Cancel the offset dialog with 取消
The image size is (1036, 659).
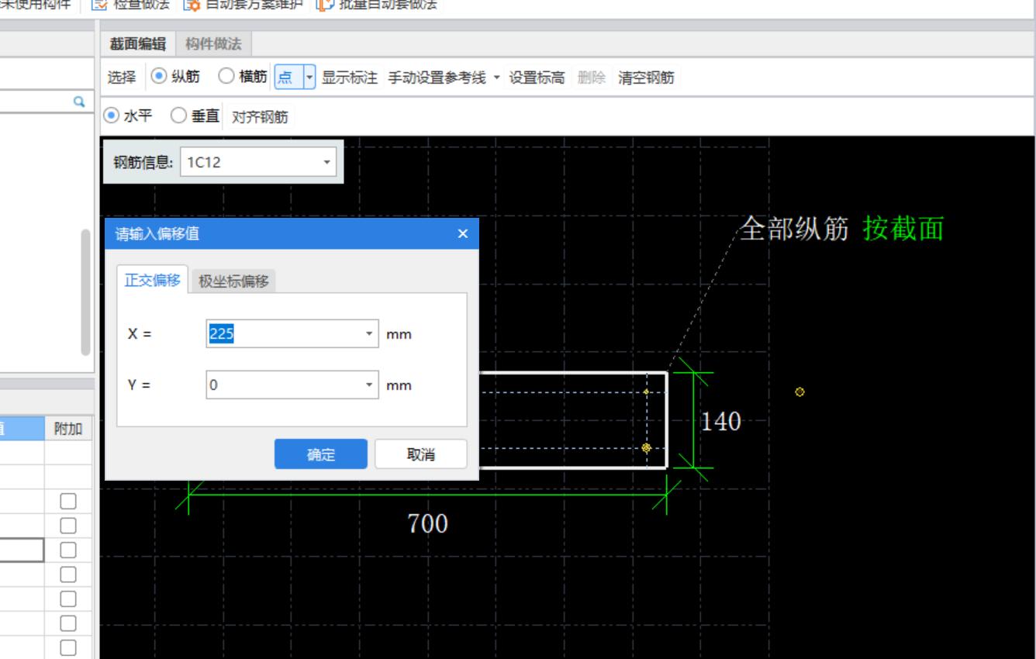pyautogui.click(x=421, y=454)
